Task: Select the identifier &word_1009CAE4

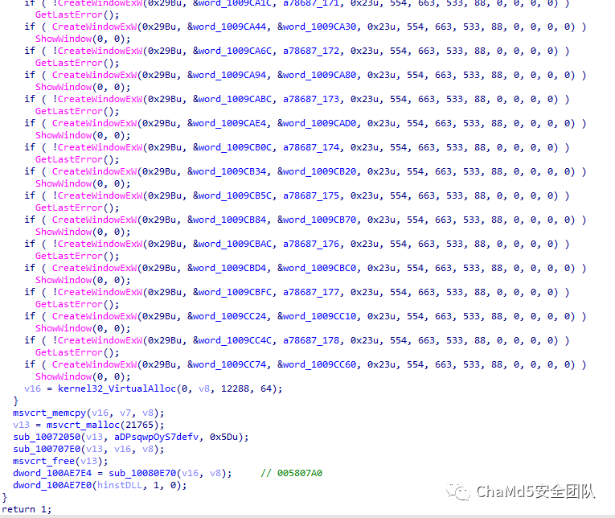Action: (227, 123)
